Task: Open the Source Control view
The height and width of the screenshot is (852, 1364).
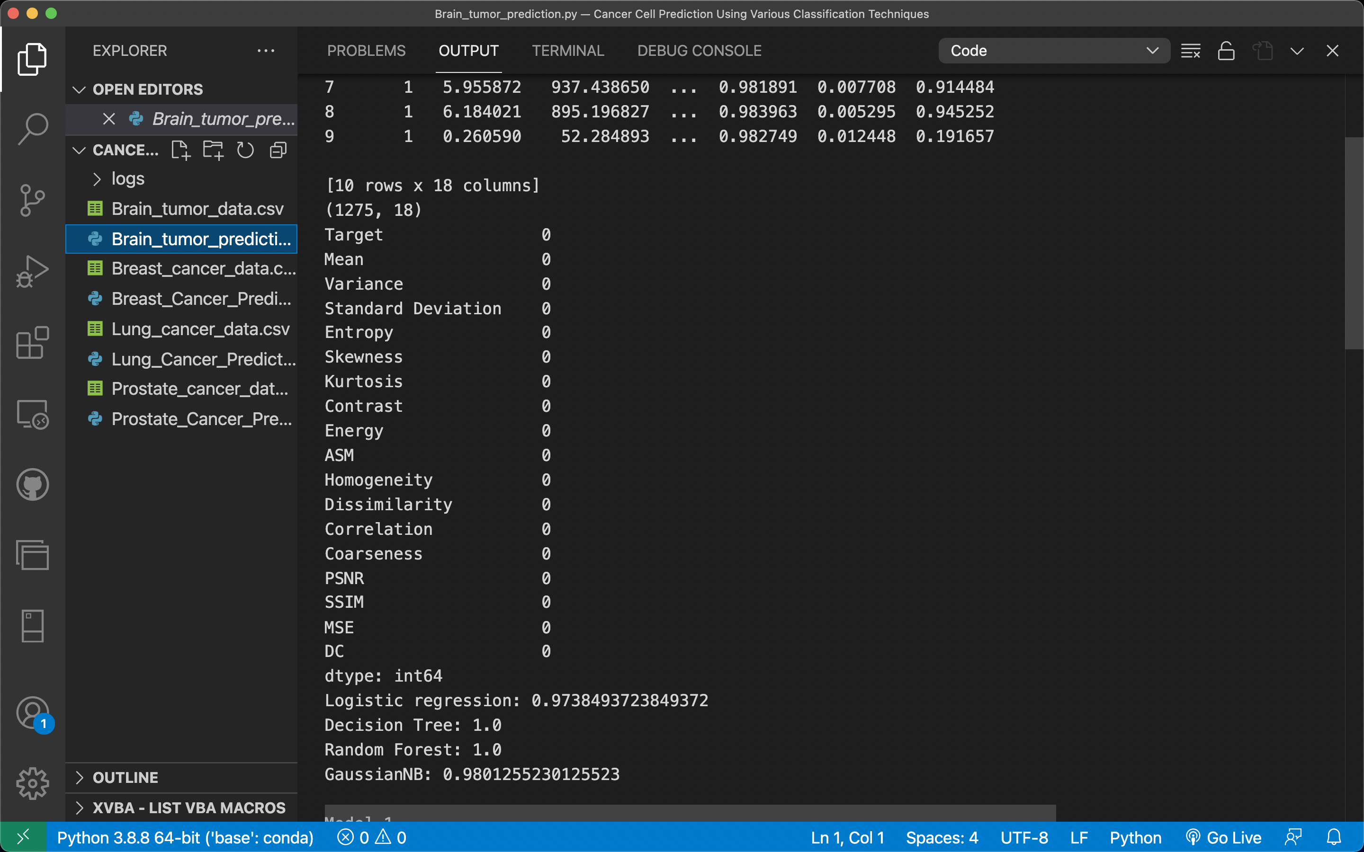Action: (33, 200)
